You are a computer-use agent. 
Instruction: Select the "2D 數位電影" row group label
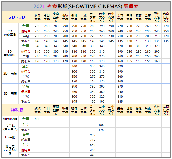pyautogui.click(x=10, y=33)
